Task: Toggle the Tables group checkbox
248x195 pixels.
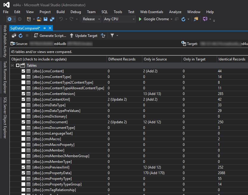Action: pyautogui.click(x=18, y=65)
